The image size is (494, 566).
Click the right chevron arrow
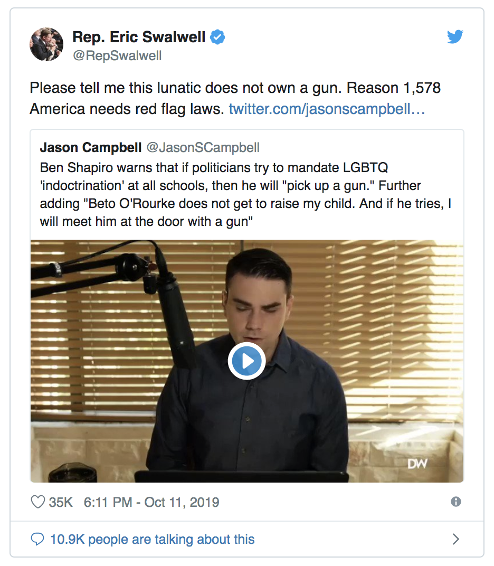pos(456,539)
